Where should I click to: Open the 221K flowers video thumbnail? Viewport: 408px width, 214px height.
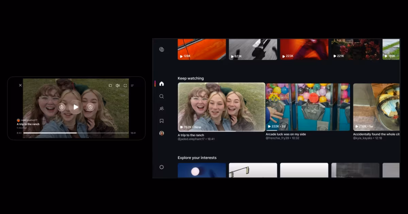355,49
